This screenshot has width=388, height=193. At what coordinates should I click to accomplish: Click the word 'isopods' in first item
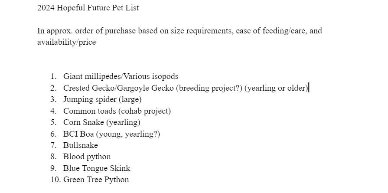pos(165,76)
